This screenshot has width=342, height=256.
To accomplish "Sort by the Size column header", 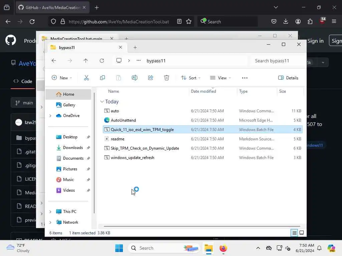I will 283,91.
